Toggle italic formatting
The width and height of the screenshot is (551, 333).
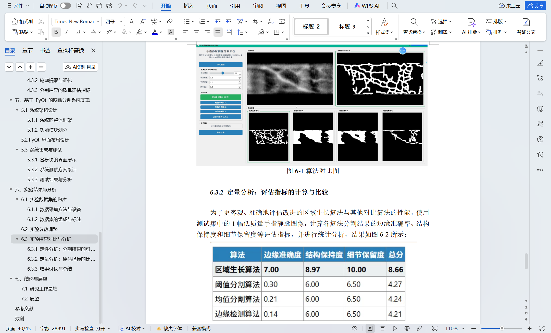click(x=67, y=32)
